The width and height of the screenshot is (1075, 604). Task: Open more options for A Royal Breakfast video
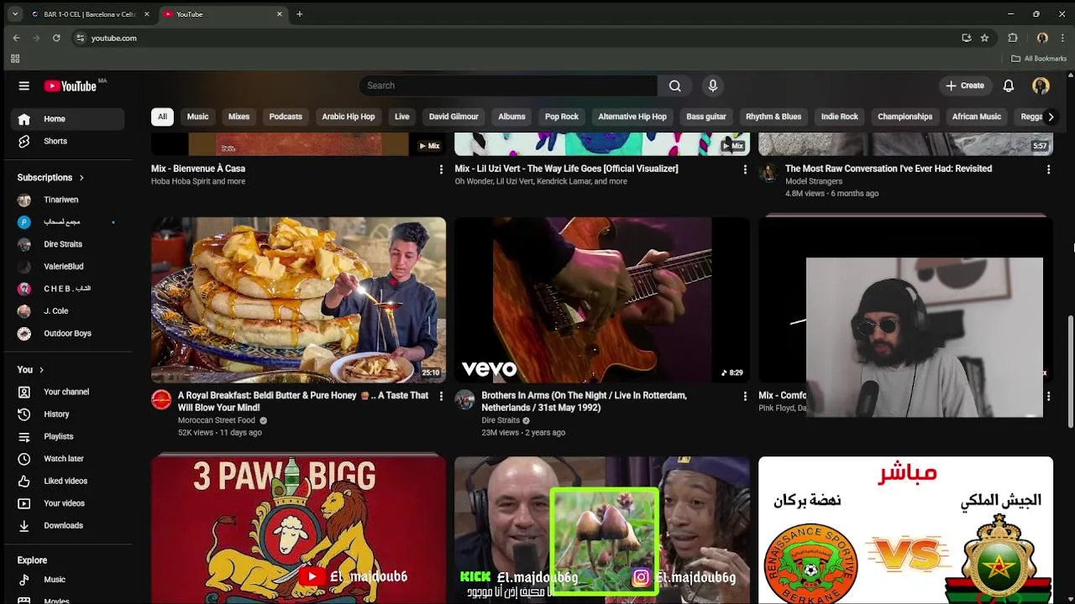click(441, 396)
